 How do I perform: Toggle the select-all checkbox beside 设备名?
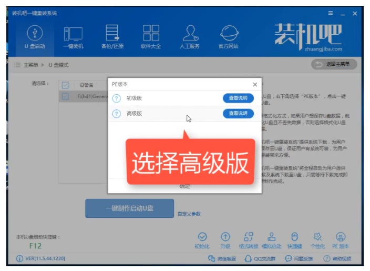coord(66,85)
